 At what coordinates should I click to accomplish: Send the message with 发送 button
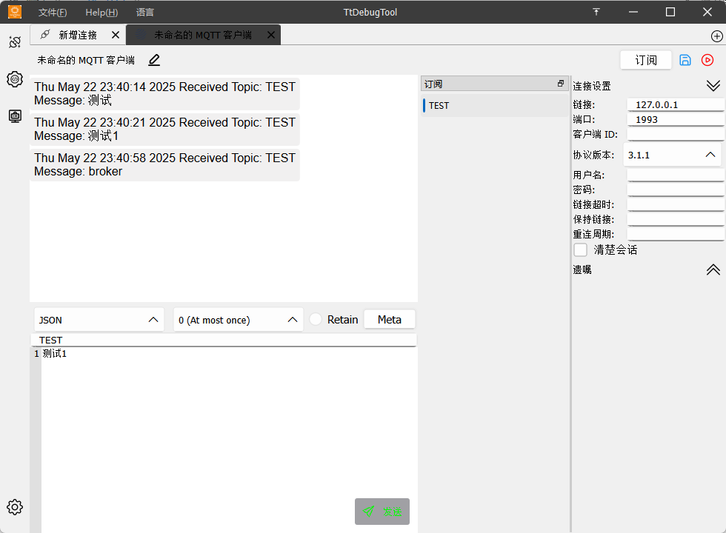(x=382, y=512)
